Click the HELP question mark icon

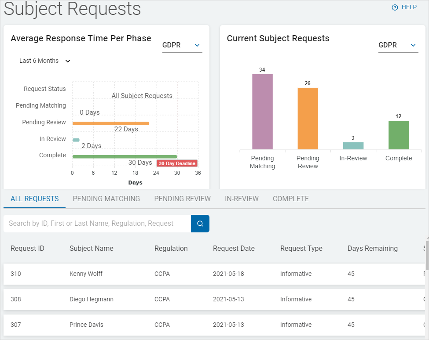[x=395, y=7]
